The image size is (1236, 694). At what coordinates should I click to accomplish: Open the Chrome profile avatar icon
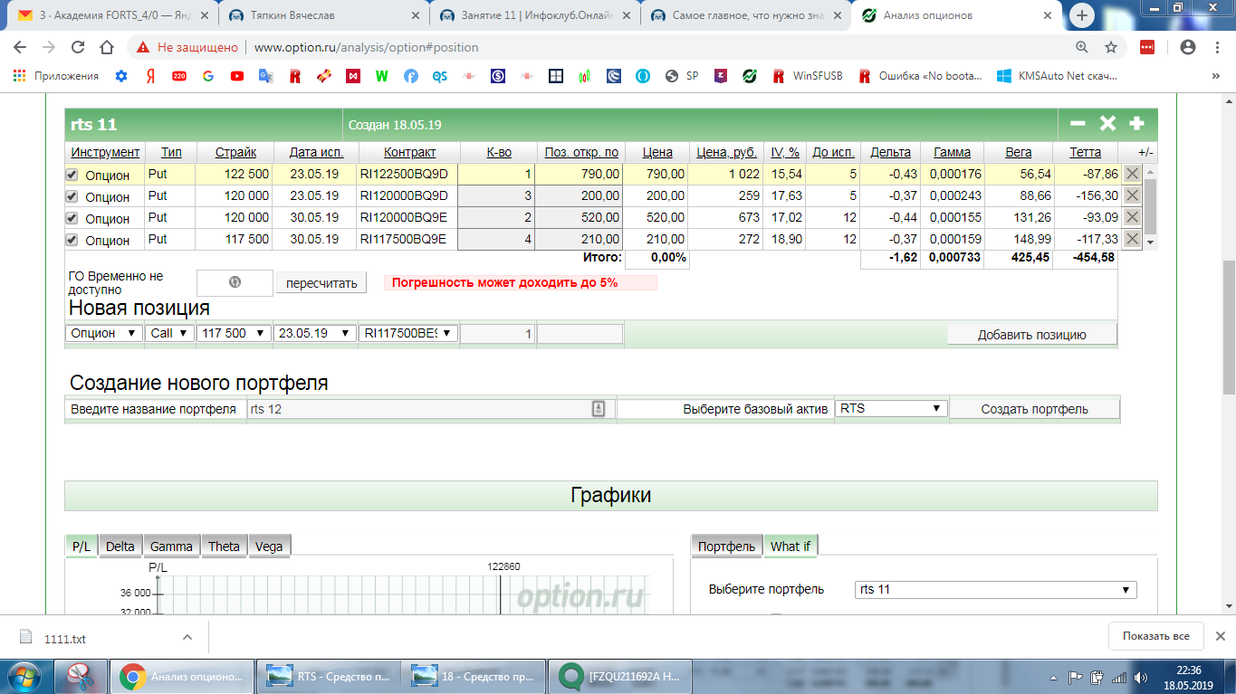pyautogui.click(x=1188, y=47)
